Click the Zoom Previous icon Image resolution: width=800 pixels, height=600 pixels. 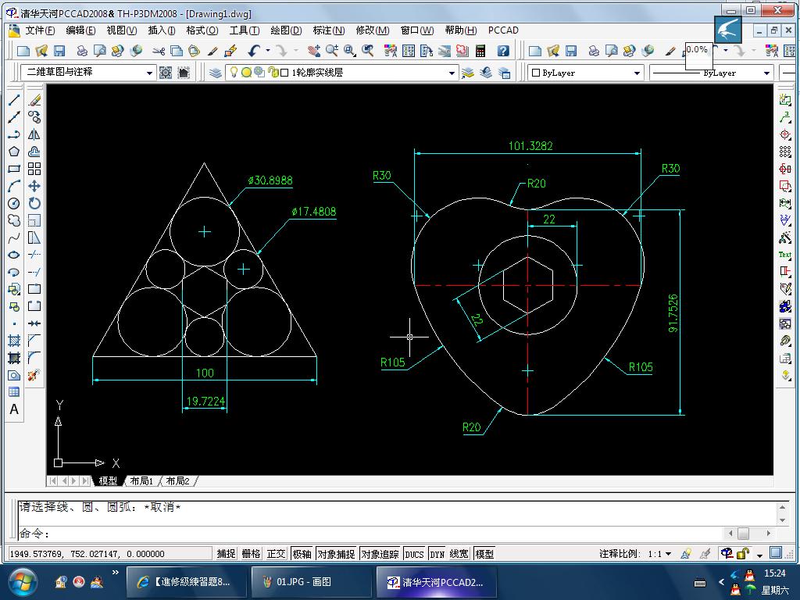pyautogui.click(x=367, y=51)
